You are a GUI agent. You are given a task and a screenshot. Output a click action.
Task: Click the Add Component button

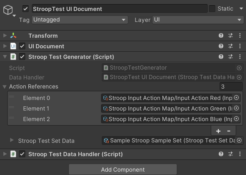click(x=123, y=169)
